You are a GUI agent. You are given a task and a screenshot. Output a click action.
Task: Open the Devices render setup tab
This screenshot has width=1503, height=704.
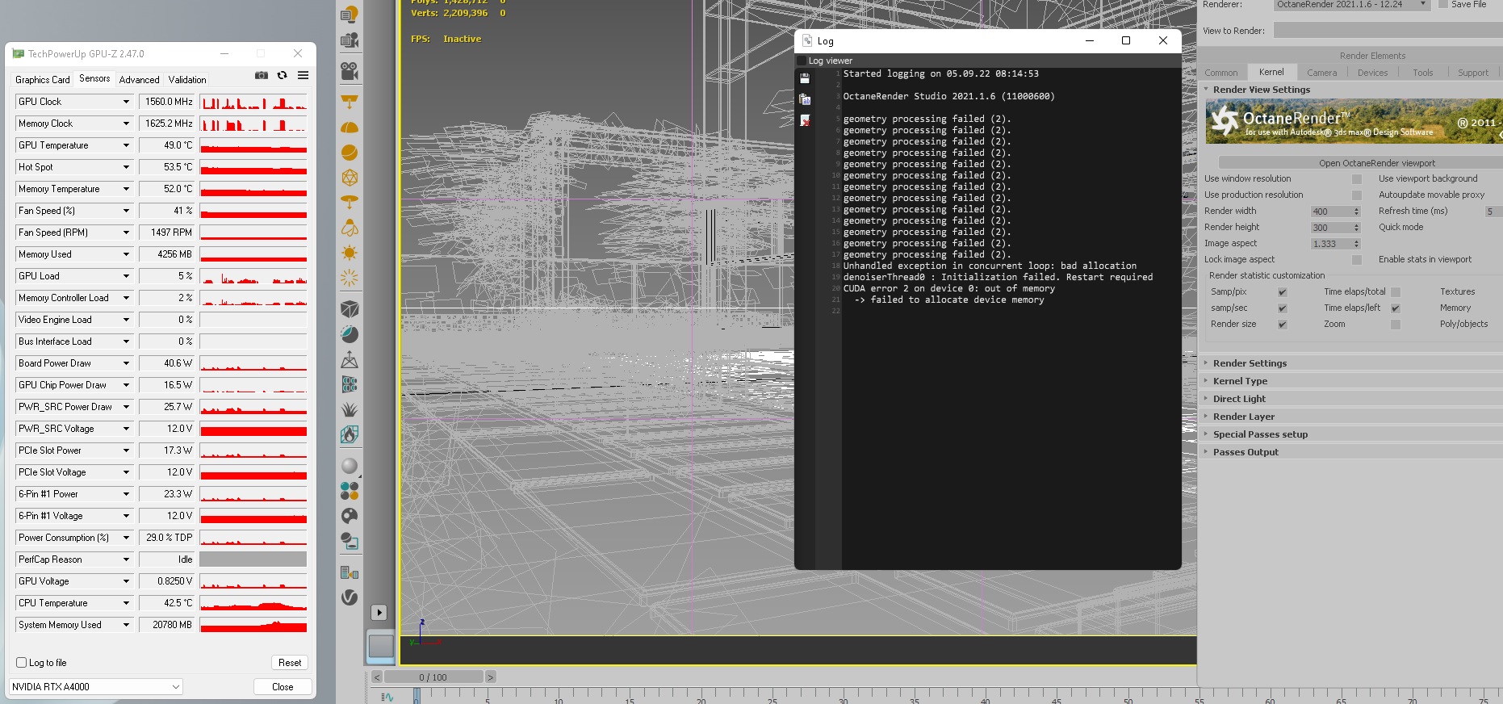click(1373, 73)
